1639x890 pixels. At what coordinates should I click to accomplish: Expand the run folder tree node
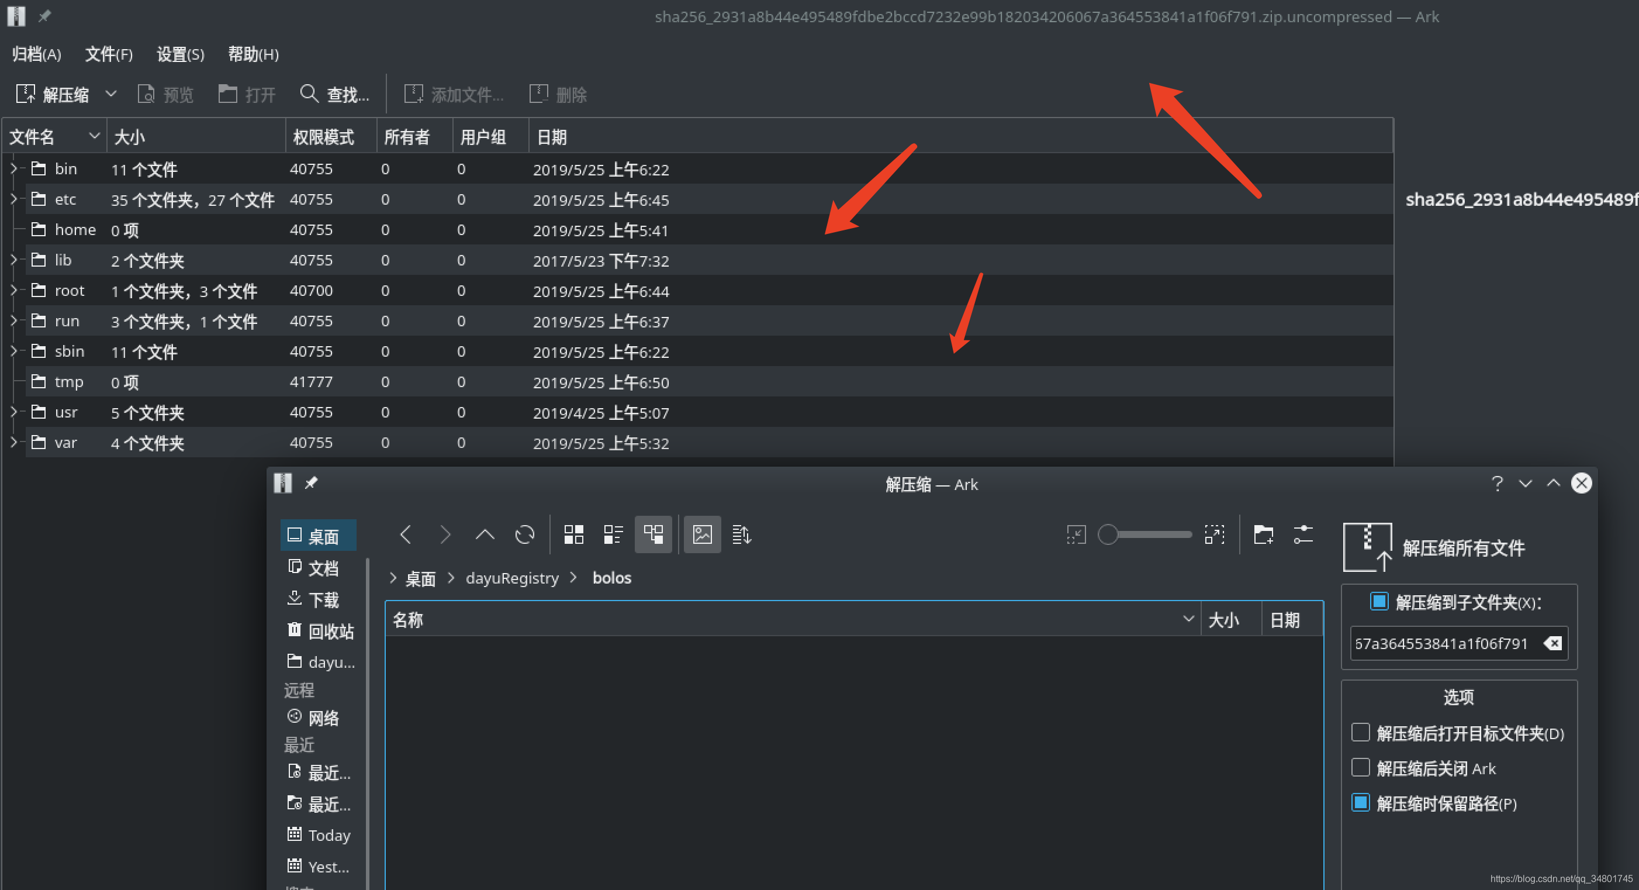pyautogui.click(x=13, y=321)
